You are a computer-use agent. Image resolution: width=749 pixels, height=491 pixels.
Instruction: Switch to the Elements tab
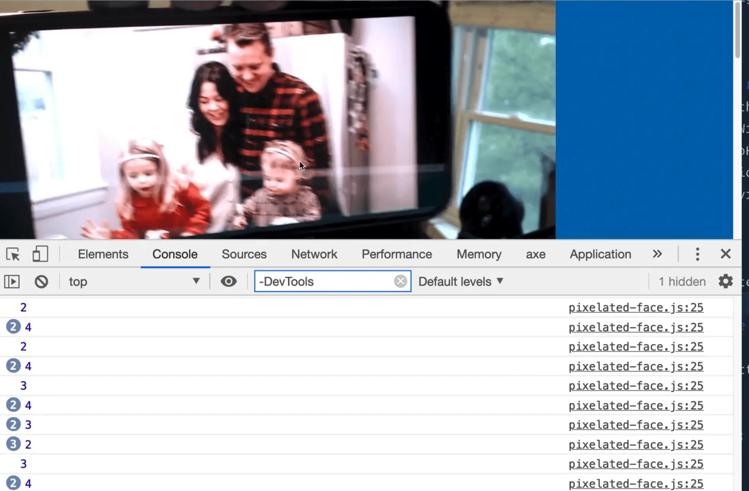(103, 254)
